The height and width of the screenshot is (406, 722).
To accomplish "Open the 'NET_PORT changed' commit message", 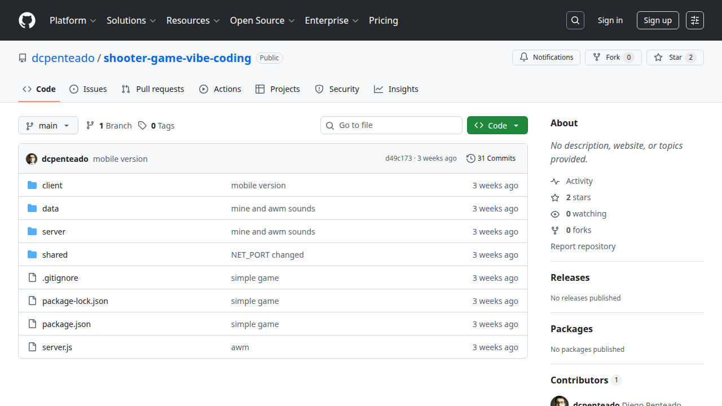I will [267, 255].
